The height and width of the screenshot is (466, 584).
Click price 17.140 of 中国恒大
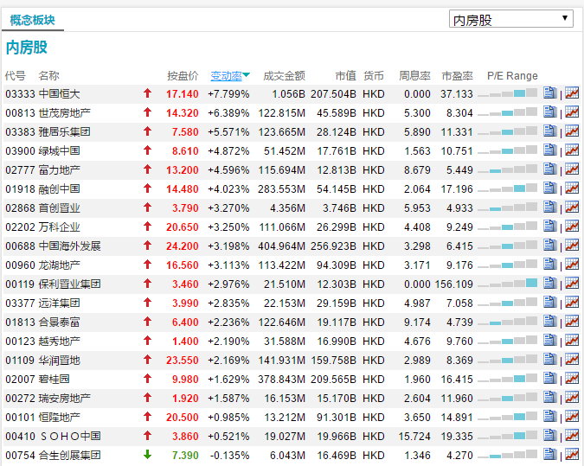point(183,93)
